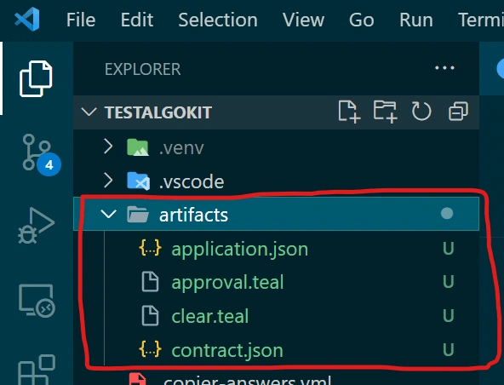Open the Selection menu

[218, 20]
